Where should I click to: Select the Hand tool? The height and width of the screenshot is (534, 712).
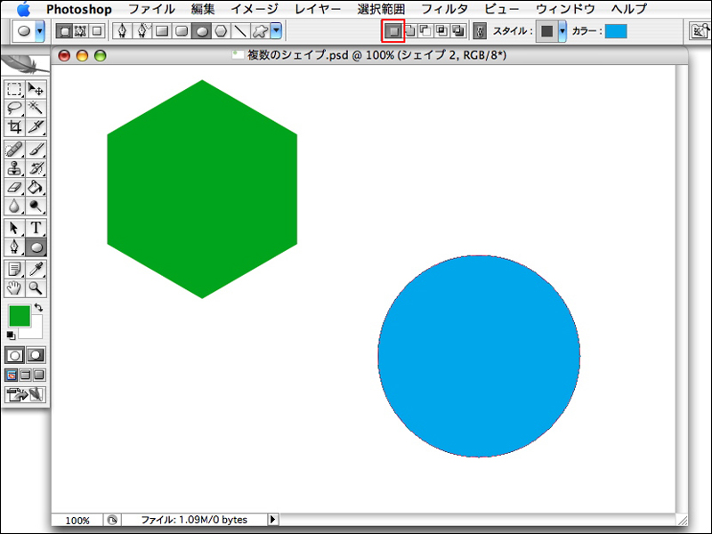pyautogui.click(x=15, y=288)
